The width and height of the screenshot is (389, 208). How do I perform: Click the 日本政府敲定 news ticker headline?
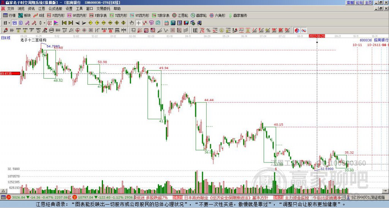pyautogui.click(x=226, y=198)
